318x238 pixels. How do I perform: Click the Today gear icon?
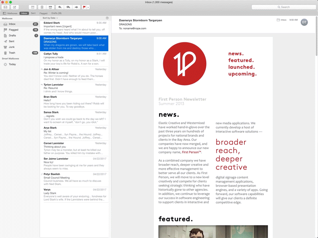point(6,64)
